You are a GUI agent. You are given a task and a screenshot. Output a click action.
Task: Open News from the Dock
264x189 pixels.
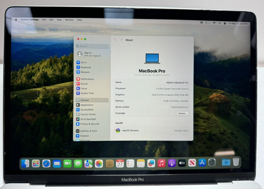pos(192,163)
